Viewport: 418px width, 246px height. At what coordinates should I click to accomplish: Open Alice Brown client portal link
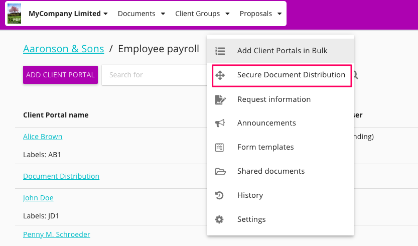pos(43,137)
